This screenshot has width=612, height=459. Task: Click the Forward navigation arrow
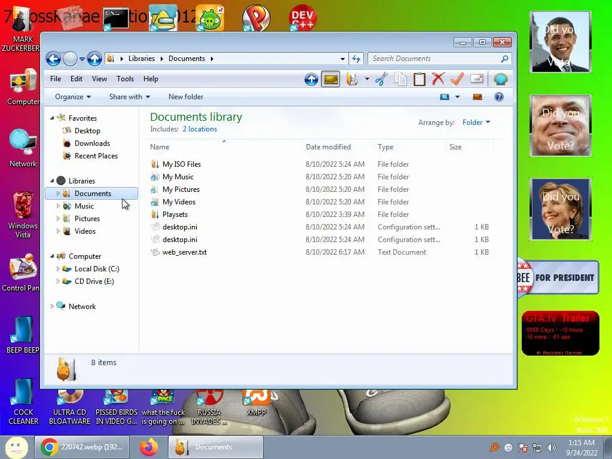point(71,59)
